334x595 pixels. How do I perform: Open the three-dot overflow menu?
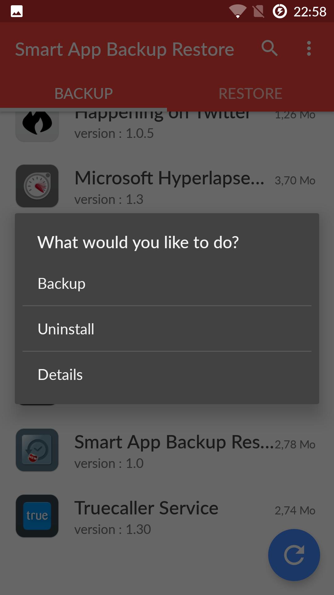coord(309,48)
